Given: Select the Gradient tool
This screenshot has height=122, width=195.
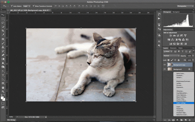Looking at the screenshot, I should pyautogui.click(x=3, y=59).
